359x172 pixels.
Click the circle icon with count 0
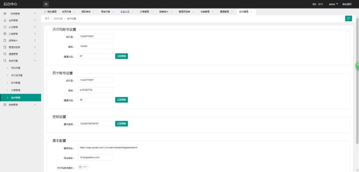tap(314, 4)
